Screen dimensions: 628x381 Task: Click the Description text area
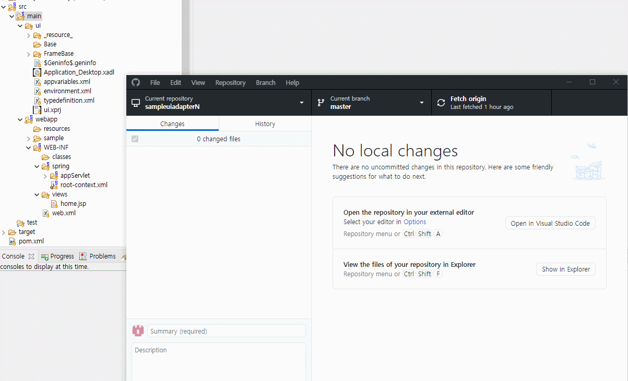pyautogui.click(x=219, y=362)
